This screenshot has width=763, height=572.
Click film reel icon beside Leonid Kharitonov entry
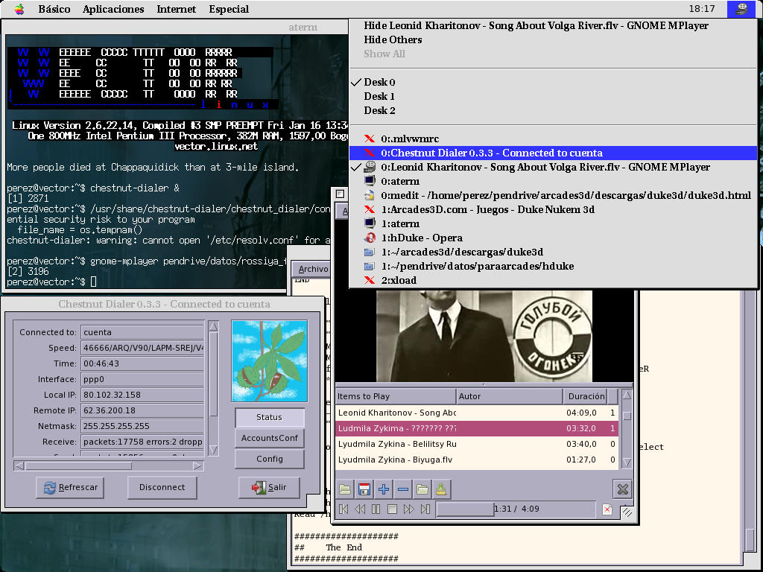click(x=370, y=167)
